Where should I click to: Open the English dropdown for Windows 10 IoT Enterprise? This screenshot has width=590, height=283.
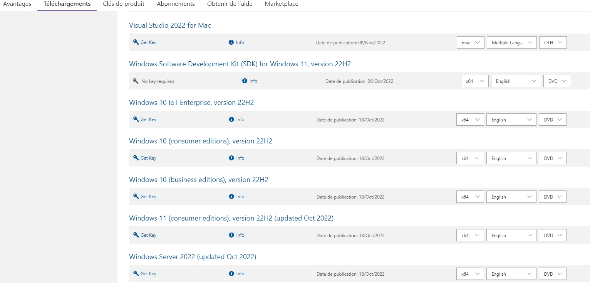click(x=511, y=120)
